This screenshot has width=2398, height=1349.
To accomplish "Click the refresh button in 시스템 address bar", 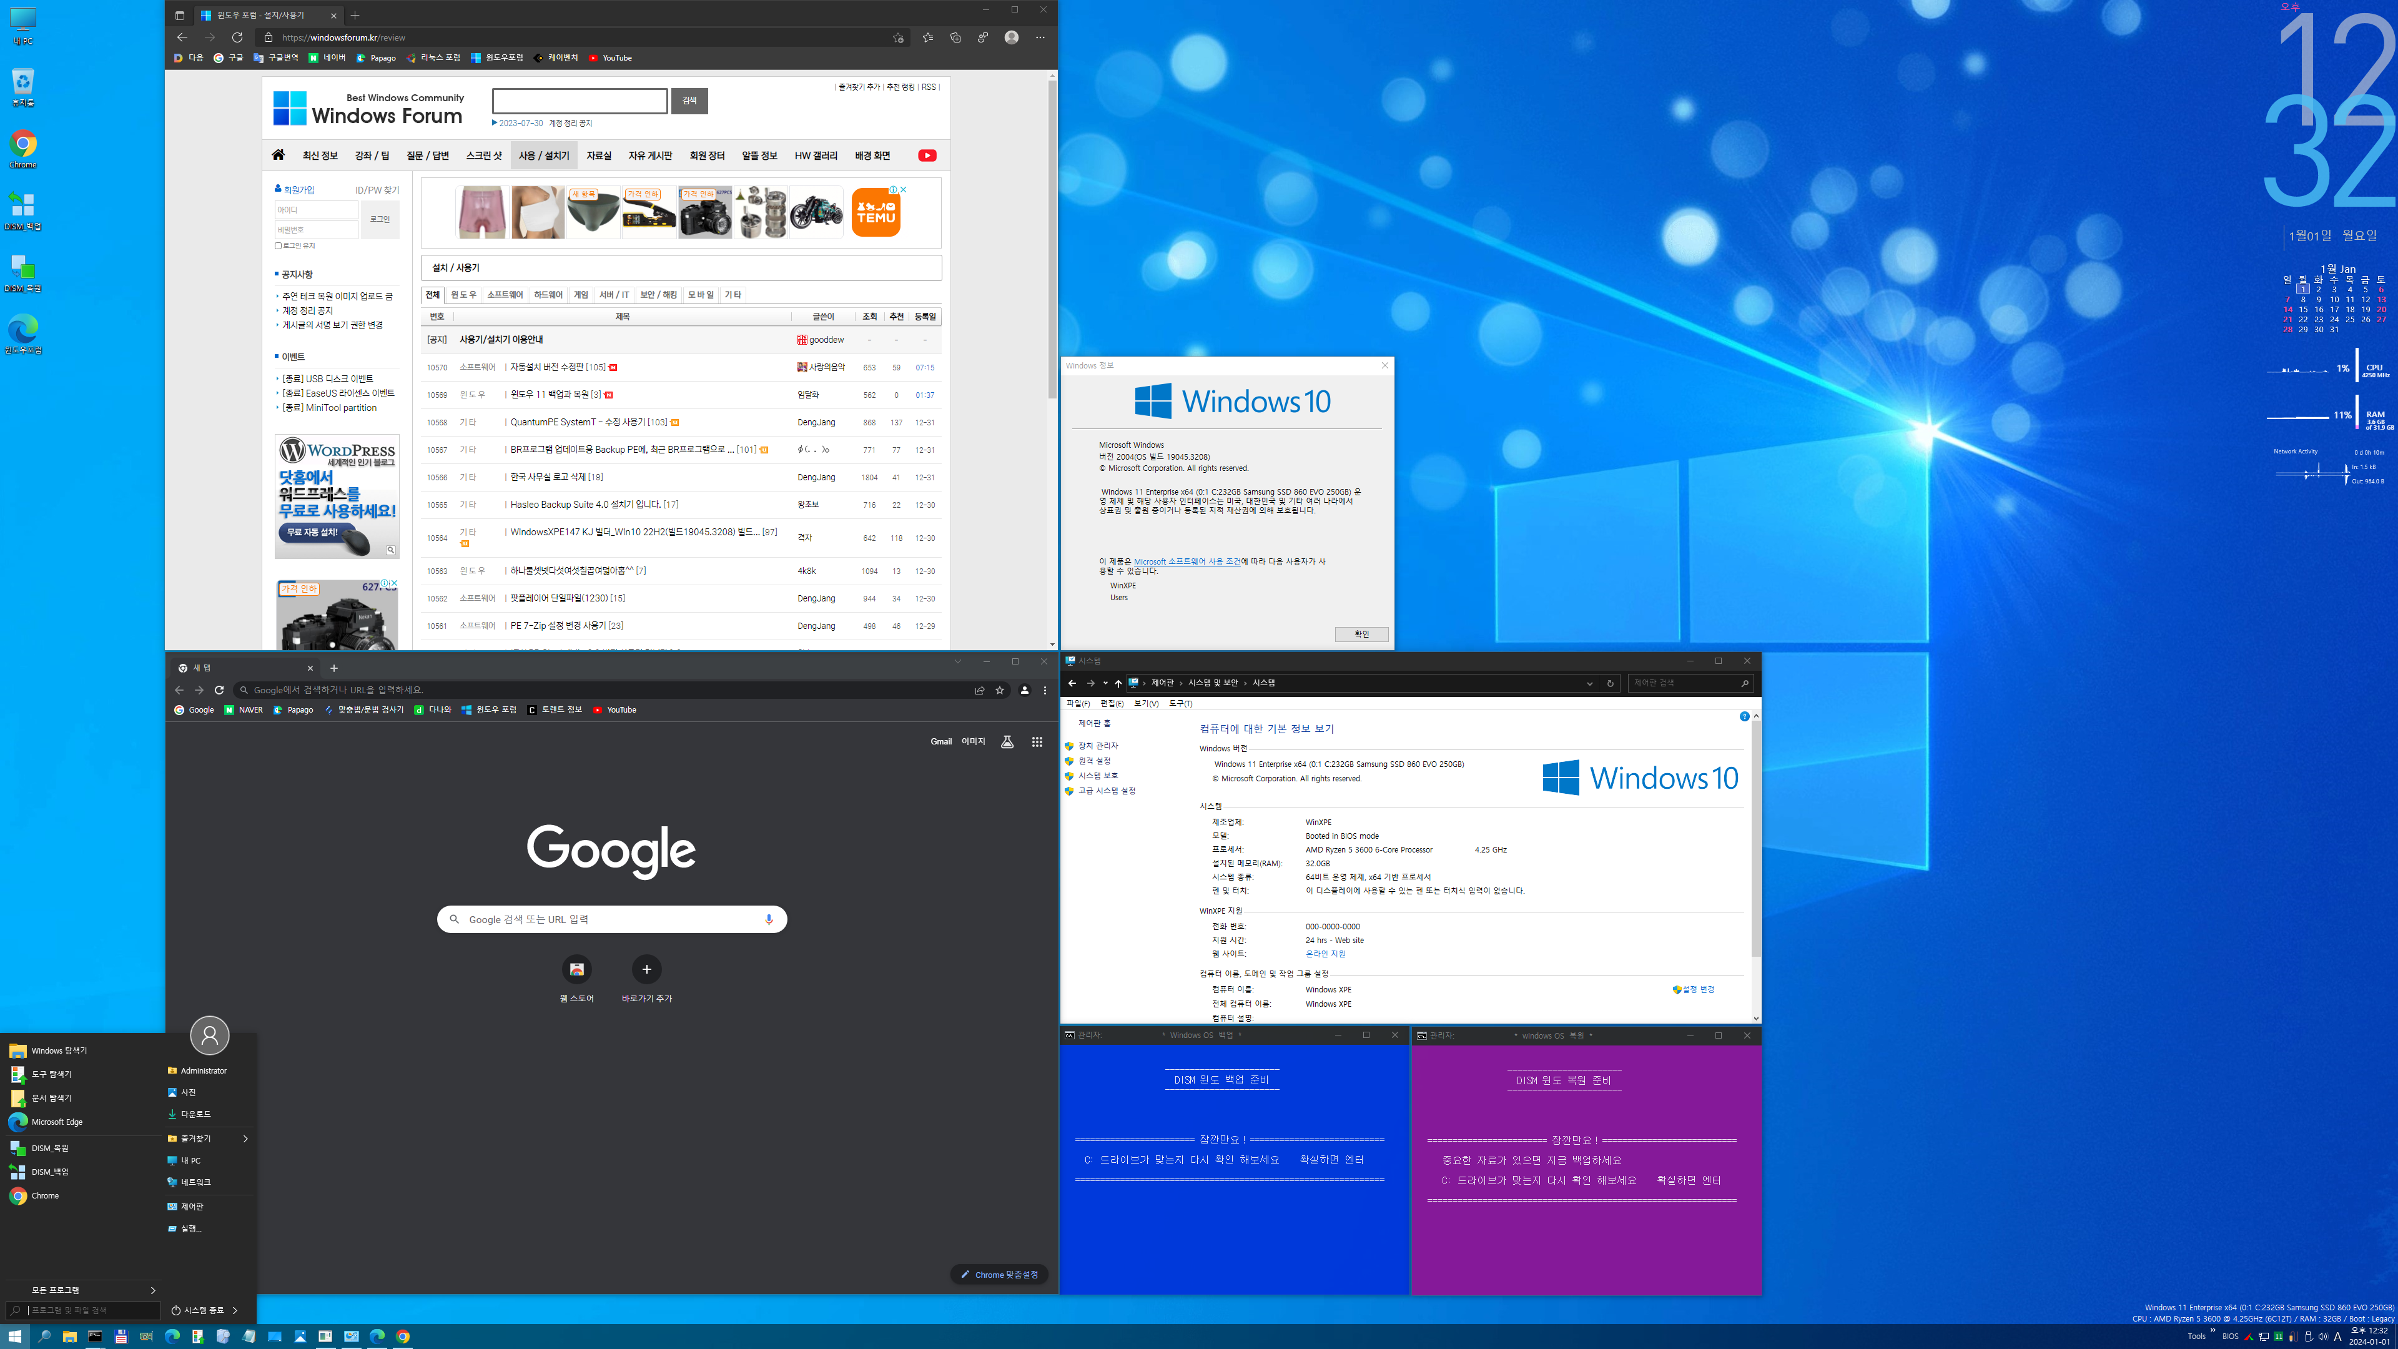I will point(1609,683).
